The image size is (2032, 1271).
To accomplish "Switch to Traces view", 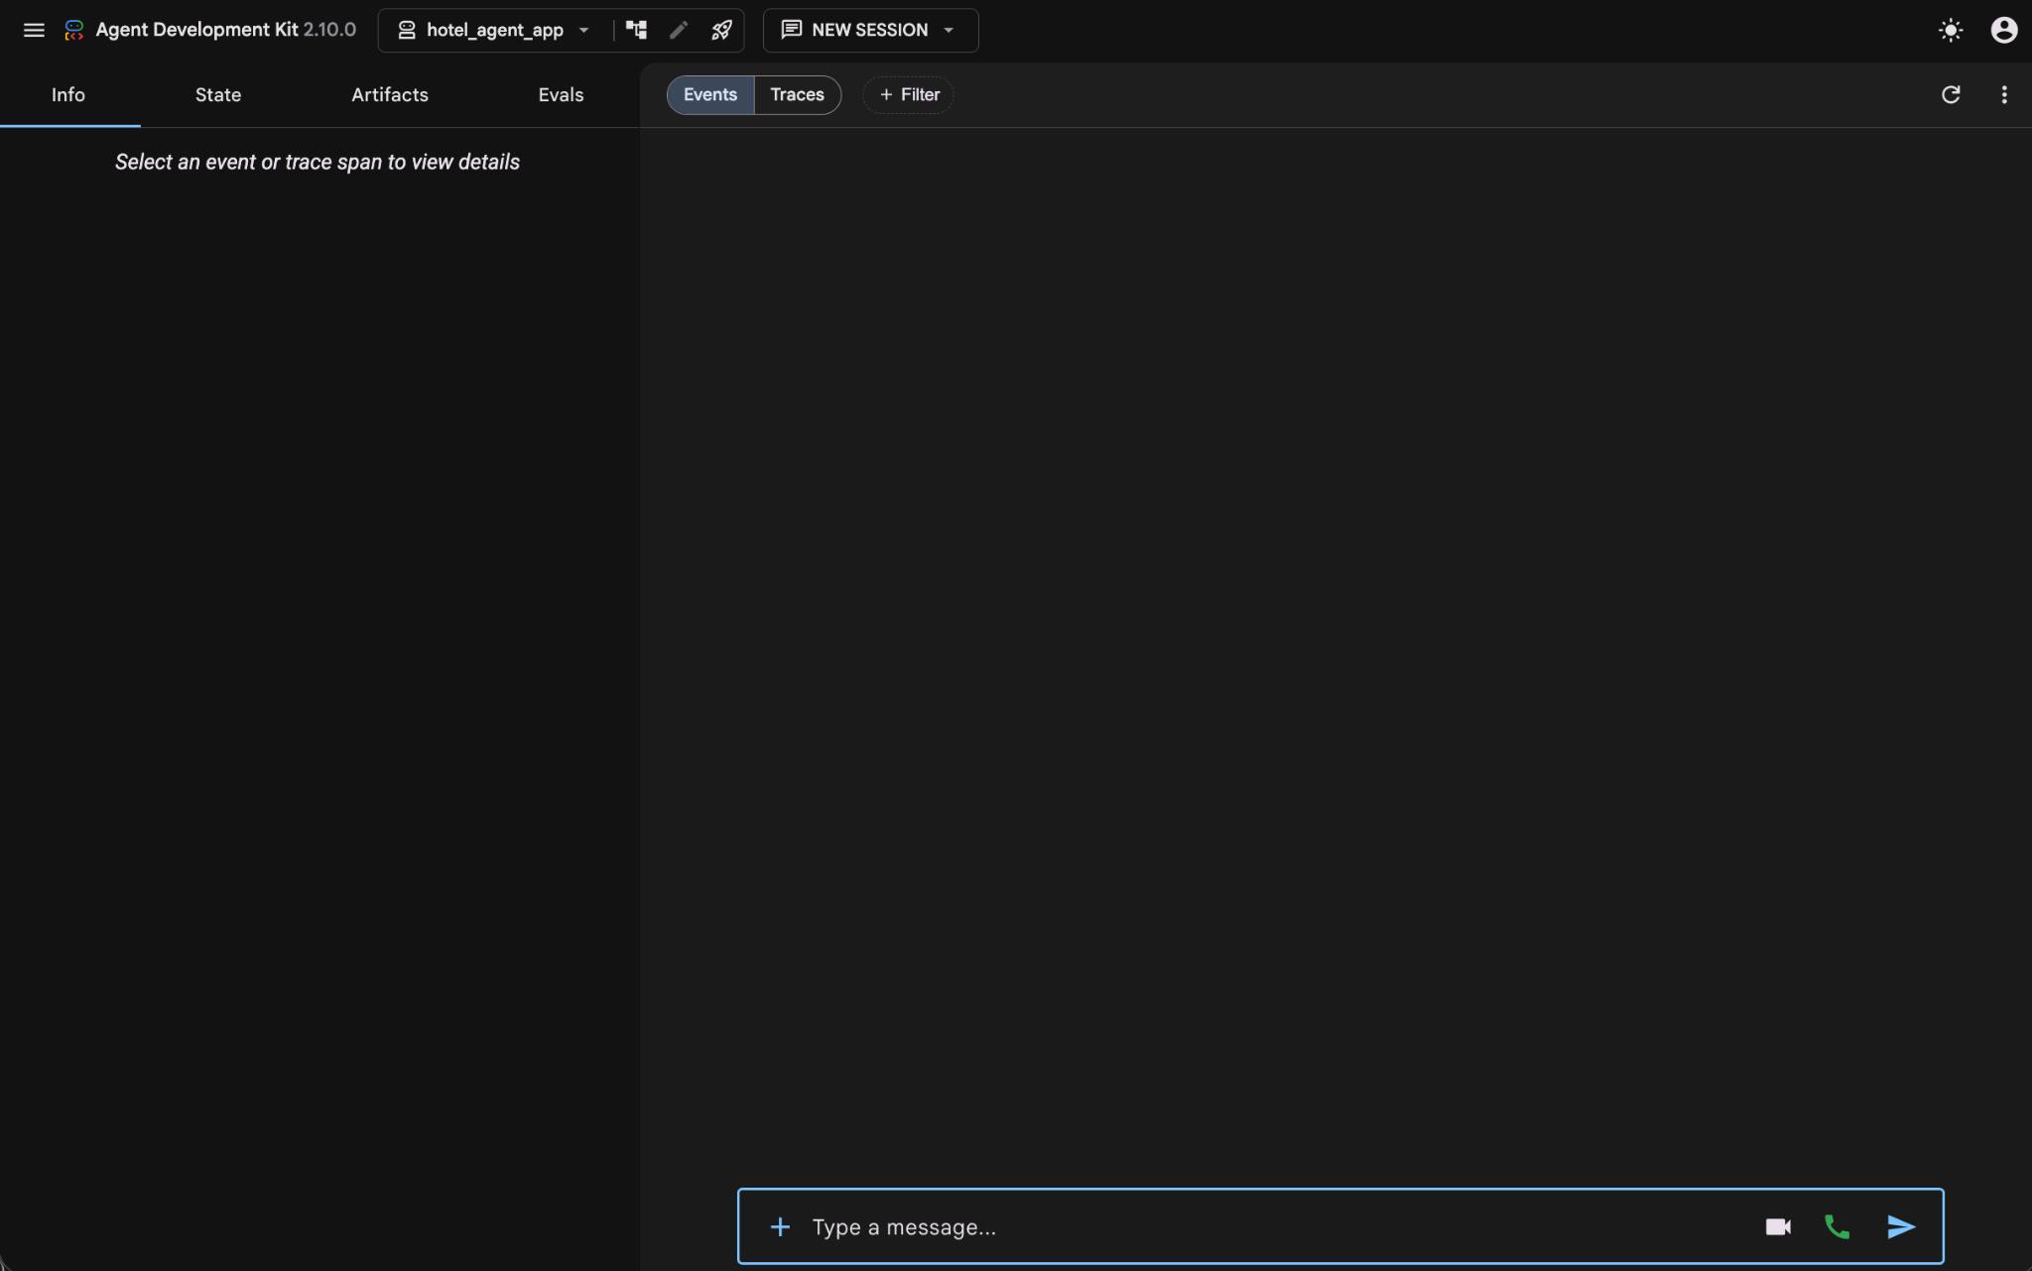I will (798, 94).
